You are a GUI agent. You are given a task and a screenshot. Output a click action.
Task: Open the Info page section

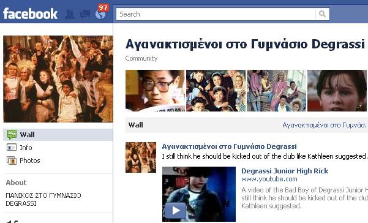click(26, 148)
